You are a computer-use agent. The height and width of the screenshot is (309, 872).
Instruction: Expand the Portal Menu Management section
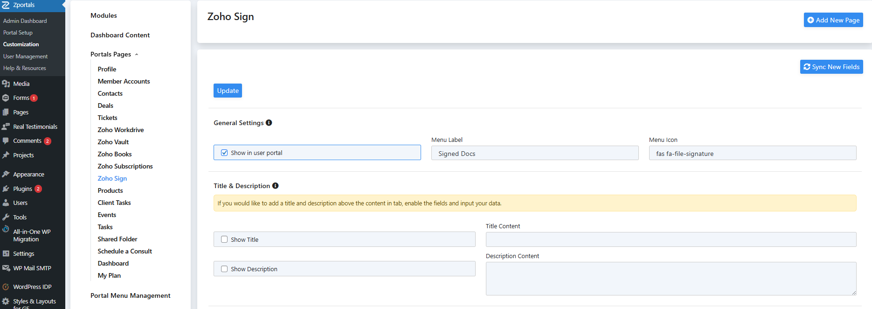tap(130, 295)
